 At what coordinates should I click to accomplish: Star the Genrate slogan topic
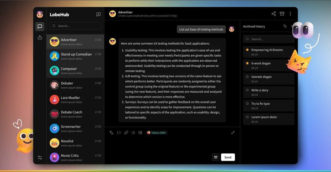pos(247,77)
